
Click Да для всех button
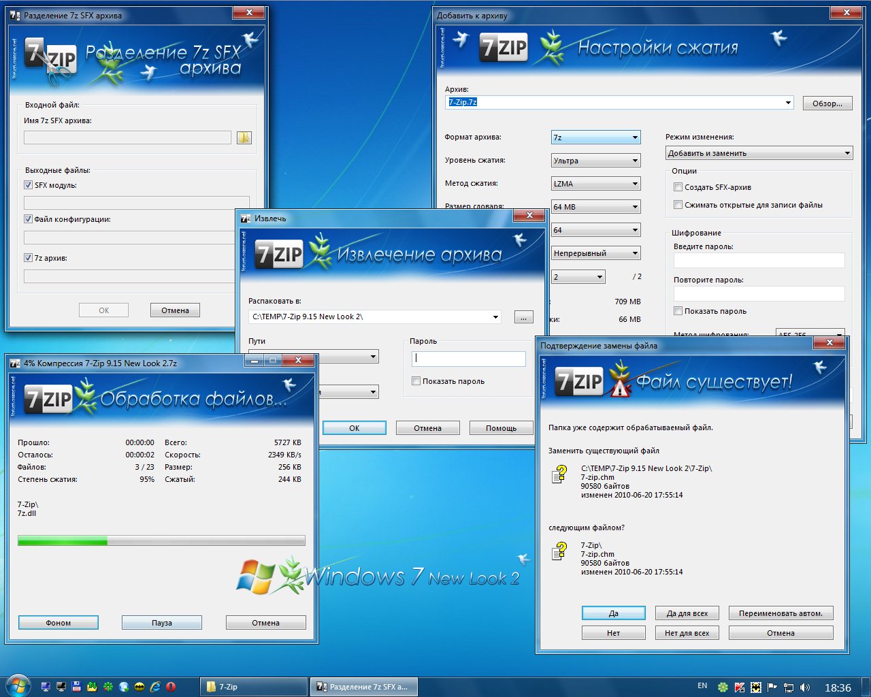(687, 613)
